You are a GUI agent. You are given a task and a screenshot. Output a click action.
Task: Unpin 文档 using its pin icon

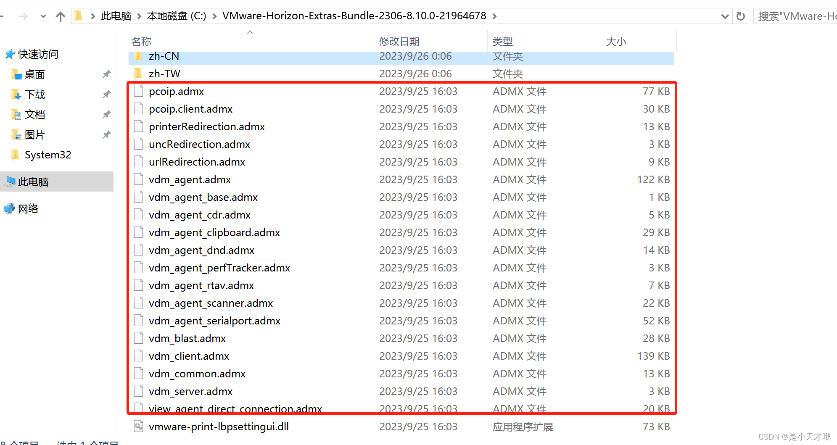click(x=106, y=115)
